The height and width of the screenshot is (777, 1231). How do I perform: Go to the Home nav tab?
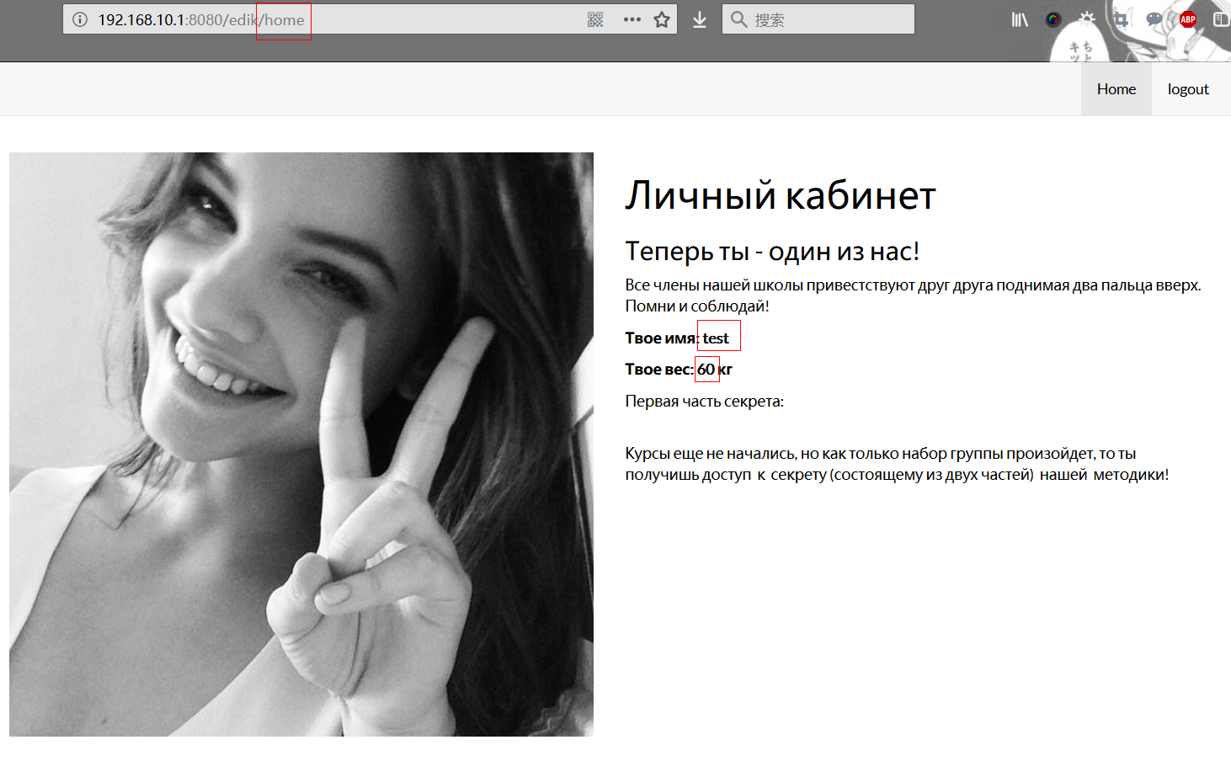(x=1116, y=89)
